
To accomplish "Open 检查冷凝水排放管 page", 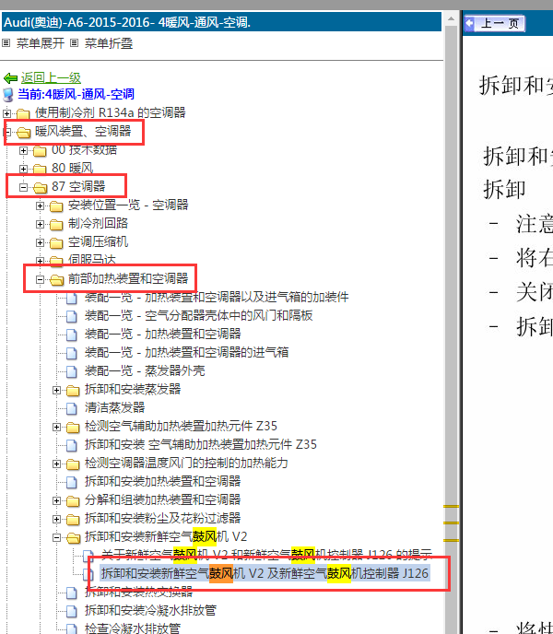I will pos(133,628).
